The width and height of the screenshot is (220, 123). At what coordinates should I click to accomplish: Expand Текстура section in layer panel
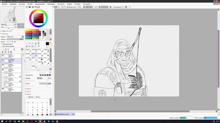tap(4, 34)
